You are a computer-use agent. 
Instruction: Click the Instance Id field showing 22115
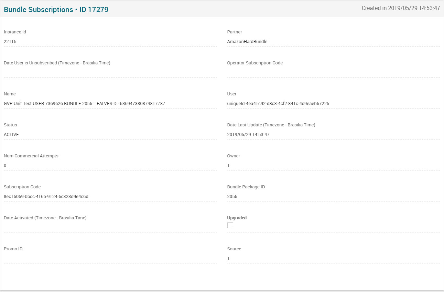(x=110, y=42)
